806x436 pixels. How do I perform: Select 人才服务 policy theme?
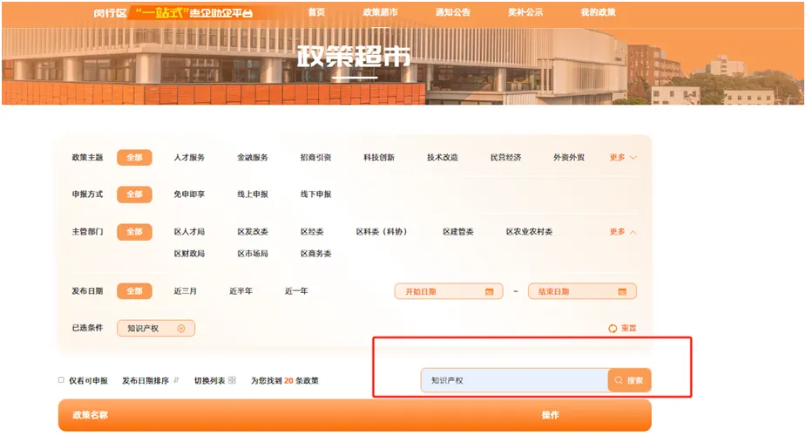click(x=189, y=157)
